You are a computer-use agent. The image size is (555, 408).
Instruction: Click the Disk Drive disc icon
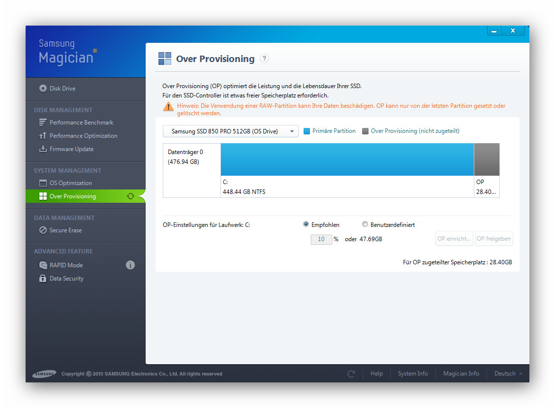coord(43,88)
